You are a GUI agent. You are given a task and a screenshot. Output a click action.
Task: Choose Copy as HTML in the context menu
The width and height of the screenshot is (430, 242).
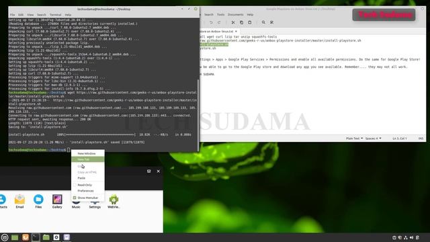[88, 172]
